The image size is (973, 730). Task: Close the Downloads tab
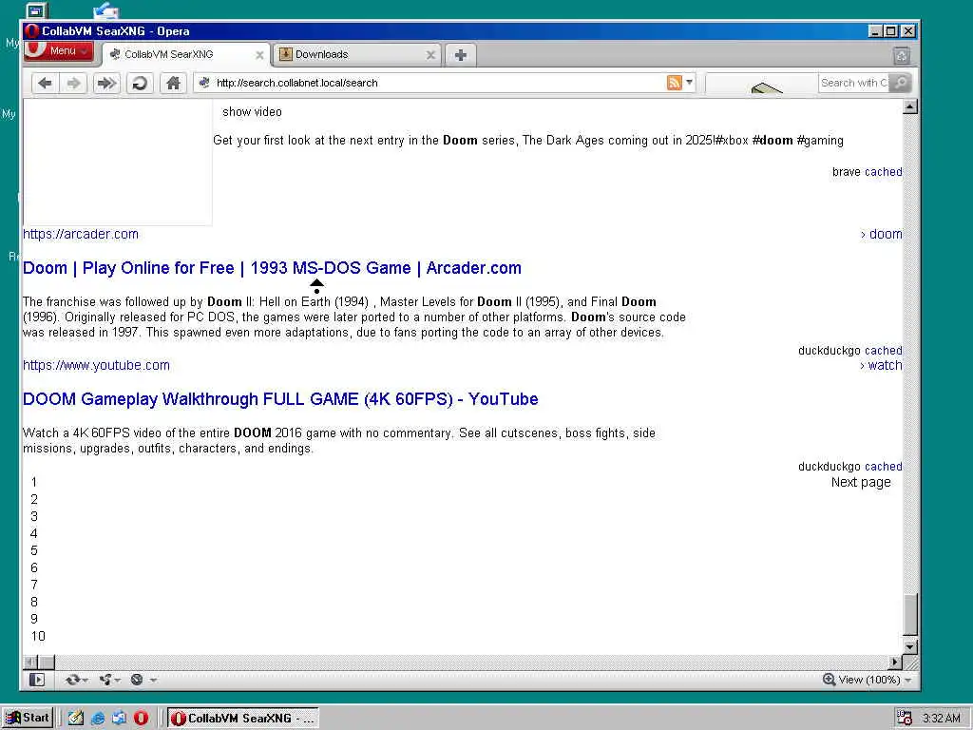[x=430, y=55]
